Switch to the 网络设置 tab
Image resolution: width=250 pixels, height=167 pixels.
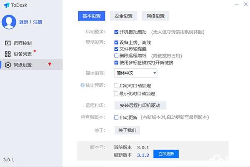coord(155,16)
